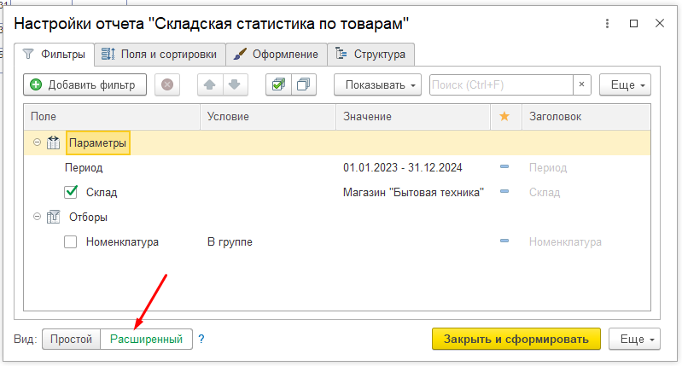Click period value 01.01.2023 - 31.12.2024
Image resolution: width=682 pixels, height=366 pixels.
point(403,168)
